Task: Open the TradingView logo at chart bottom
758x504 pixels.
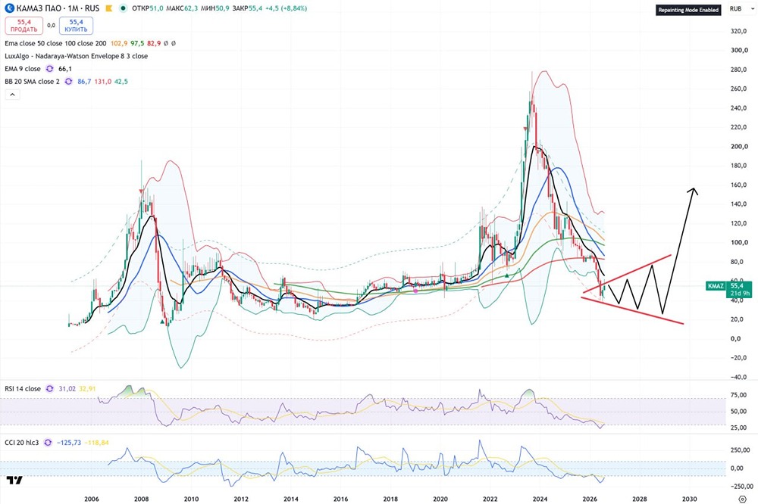Action: click(x=14, y=480)
